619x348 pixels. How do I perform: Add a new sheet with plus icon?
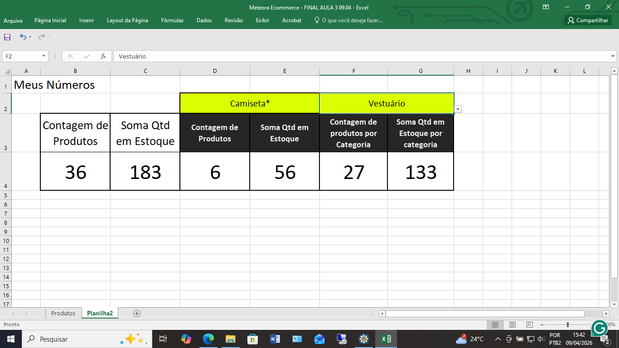pyautogui.click(x=137, y=313)
